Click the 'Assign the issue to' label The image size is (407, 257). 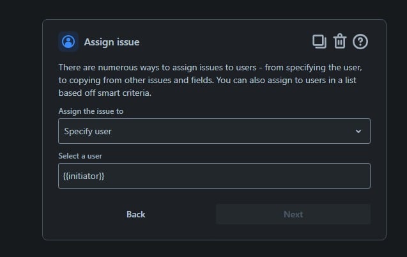[x=91, y=111]
